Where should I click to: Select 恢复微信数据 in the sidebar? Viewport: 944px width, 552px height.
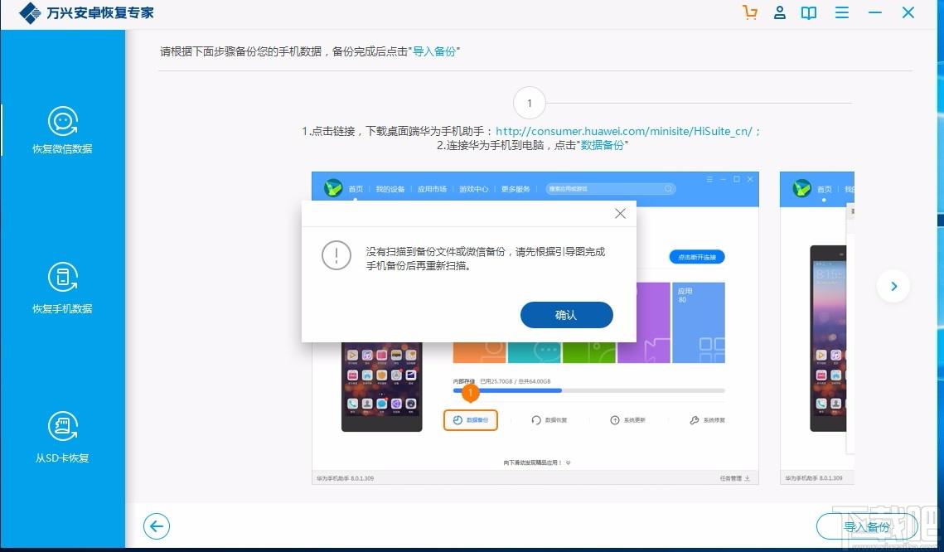[63, 131]
